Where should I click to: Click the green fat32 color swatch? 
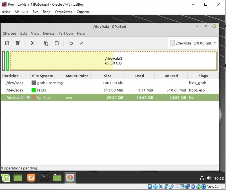(34, 90)
